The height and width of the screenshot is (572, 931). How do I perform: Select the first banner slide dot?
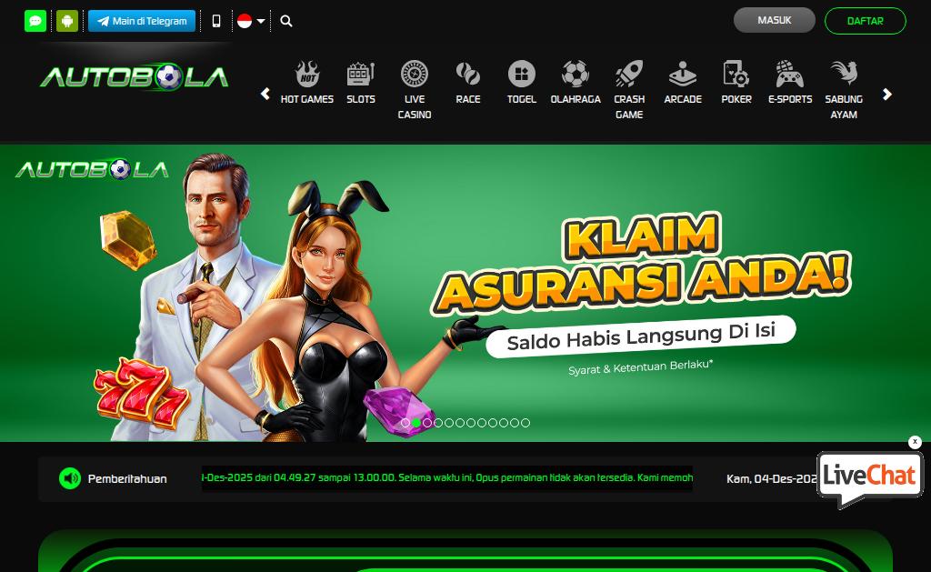pyautogui.click(x=405, y=423)
